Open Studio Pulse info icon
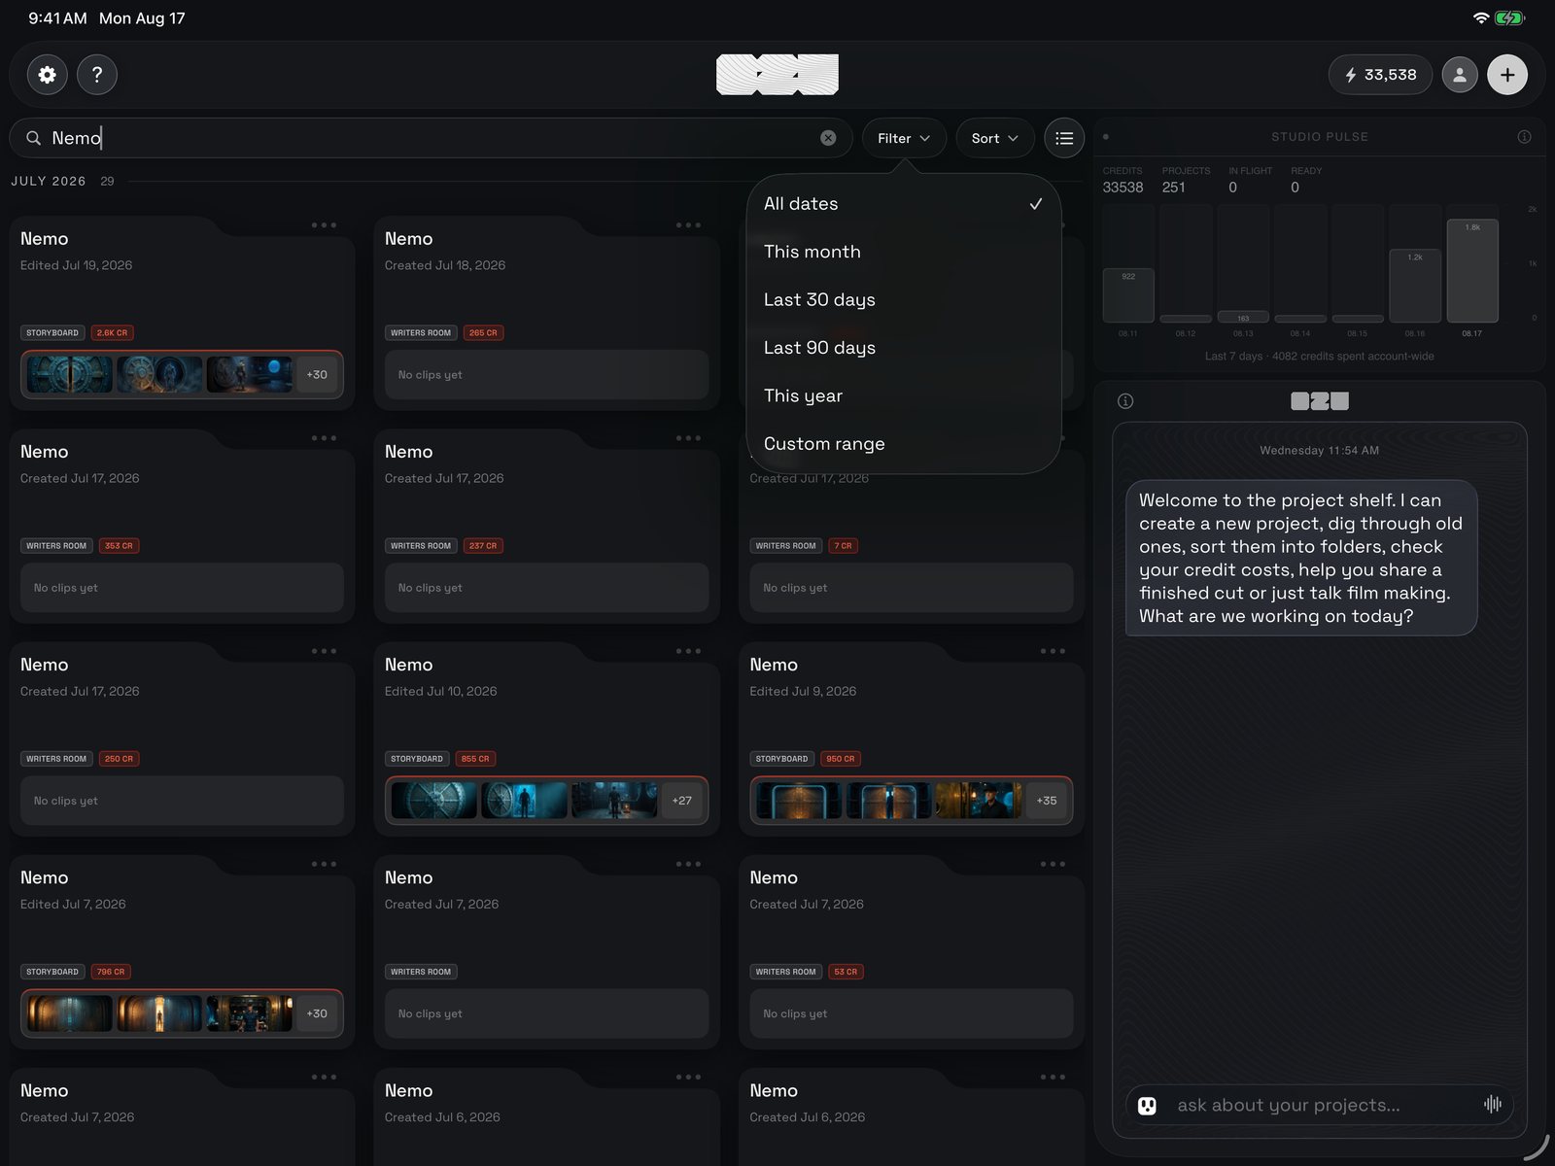1555x1166 pixels. point(1524,137)
